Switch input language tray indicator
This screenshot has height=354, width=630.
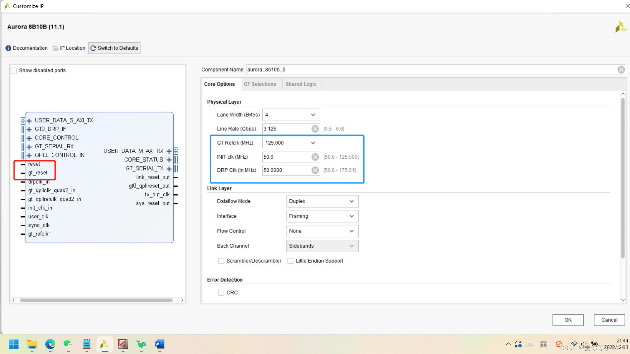pyautogui.click(x=543, y=344)
